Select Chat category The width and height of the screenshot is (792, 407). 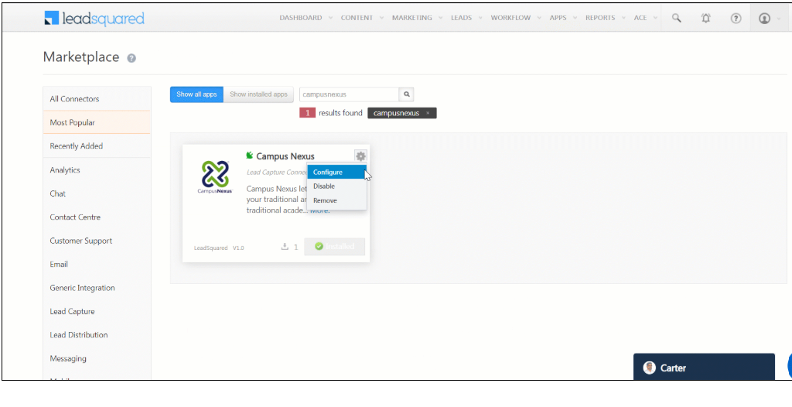pos(97,193)
